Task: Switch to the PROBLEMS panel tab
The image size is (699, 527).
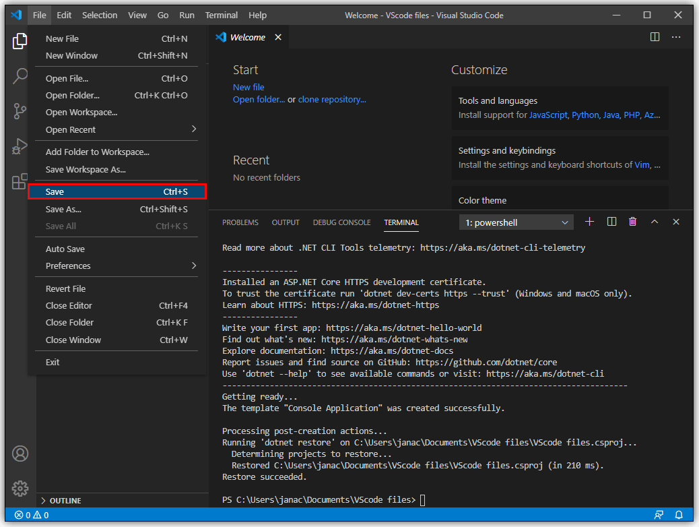Action: coord(240,222)
